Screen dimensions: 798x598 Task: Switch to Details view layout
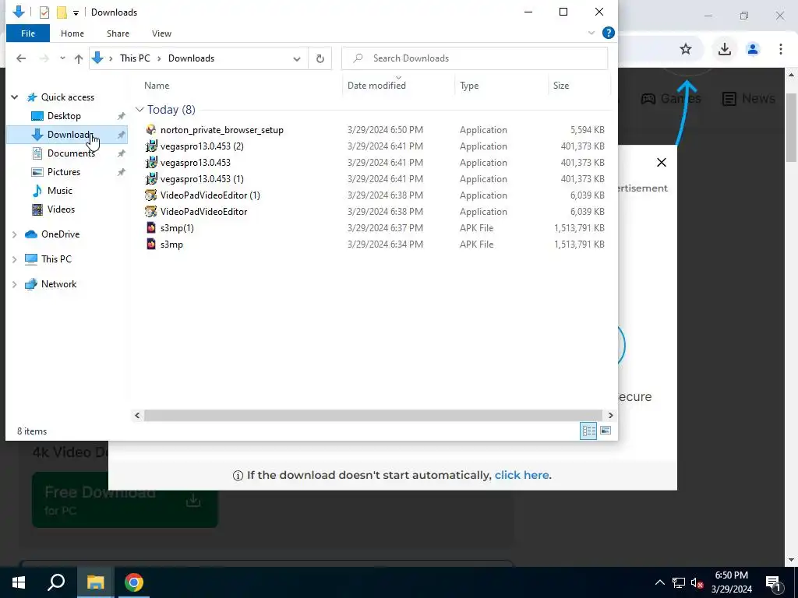pyautogui.click(x=589, y=431)
